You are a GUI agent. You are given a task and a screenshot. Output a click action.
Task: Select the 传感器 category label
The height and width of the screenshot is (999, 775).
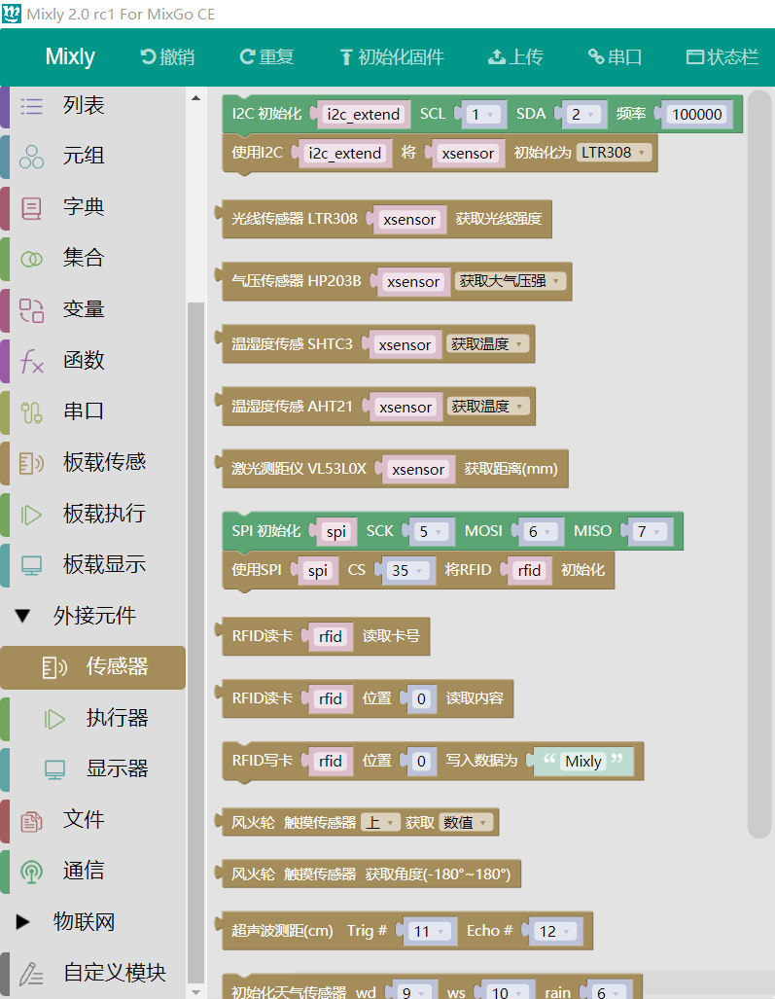tap(117, 667)
